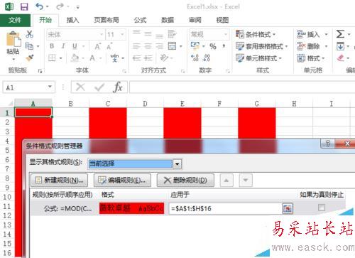The height and width of the screenshot is (258, 355).
Task: Open the phonetic guide wén tool
Action: (x=114, y=58)
